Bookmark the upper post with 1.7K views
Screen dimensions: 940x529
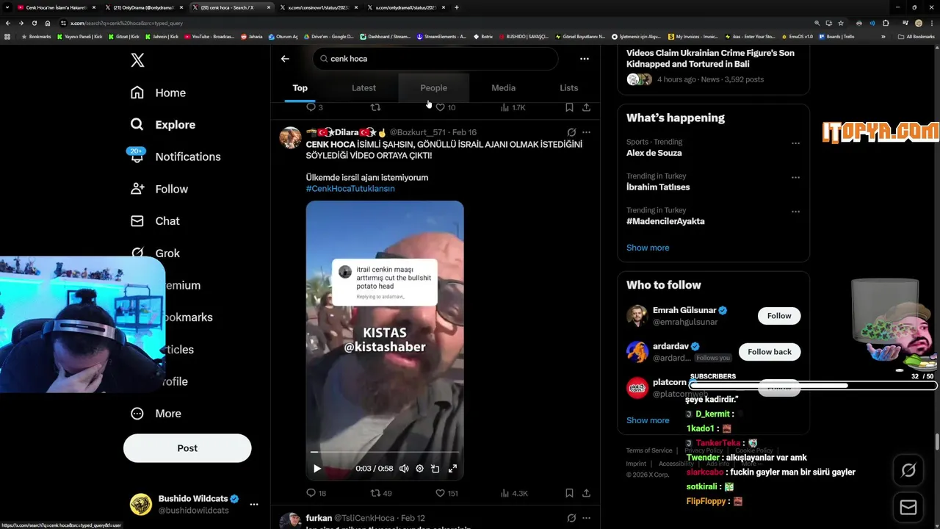coord(569,107)
